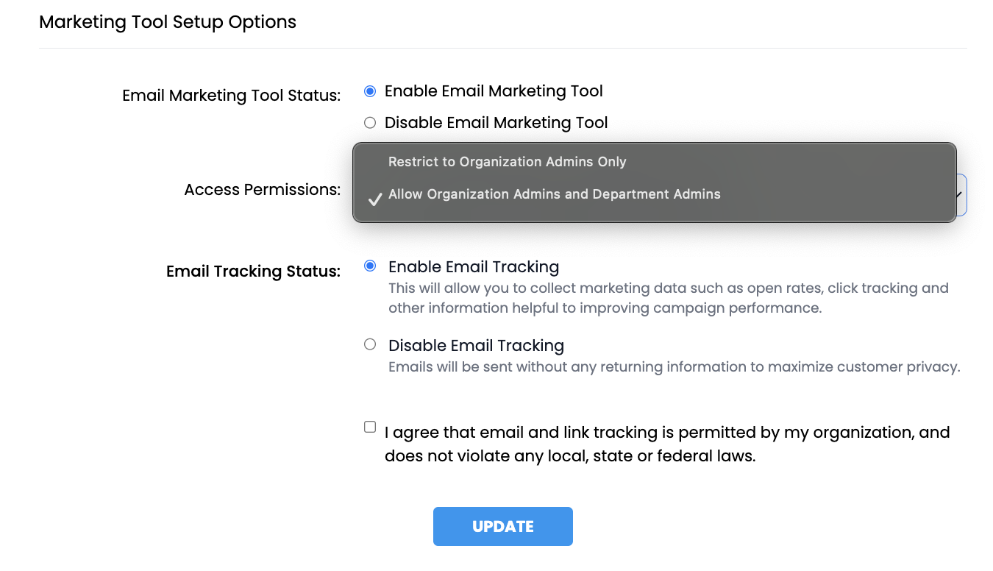Click the Marketing Tool Setup Options heading
993x571 pixels.
point(168,22)
